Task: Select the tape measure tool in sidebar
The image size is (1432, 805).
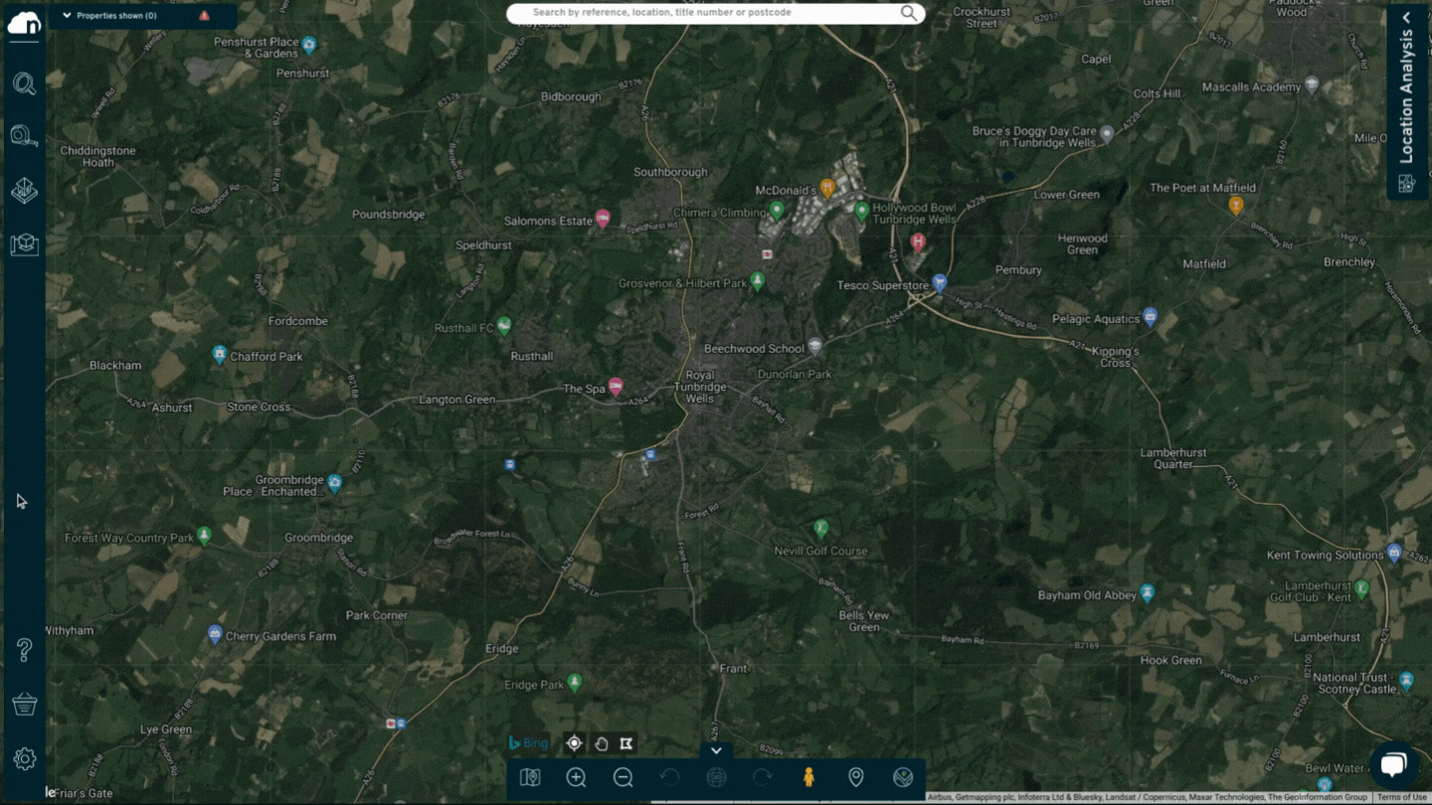Action: click(x=24, y=136)
